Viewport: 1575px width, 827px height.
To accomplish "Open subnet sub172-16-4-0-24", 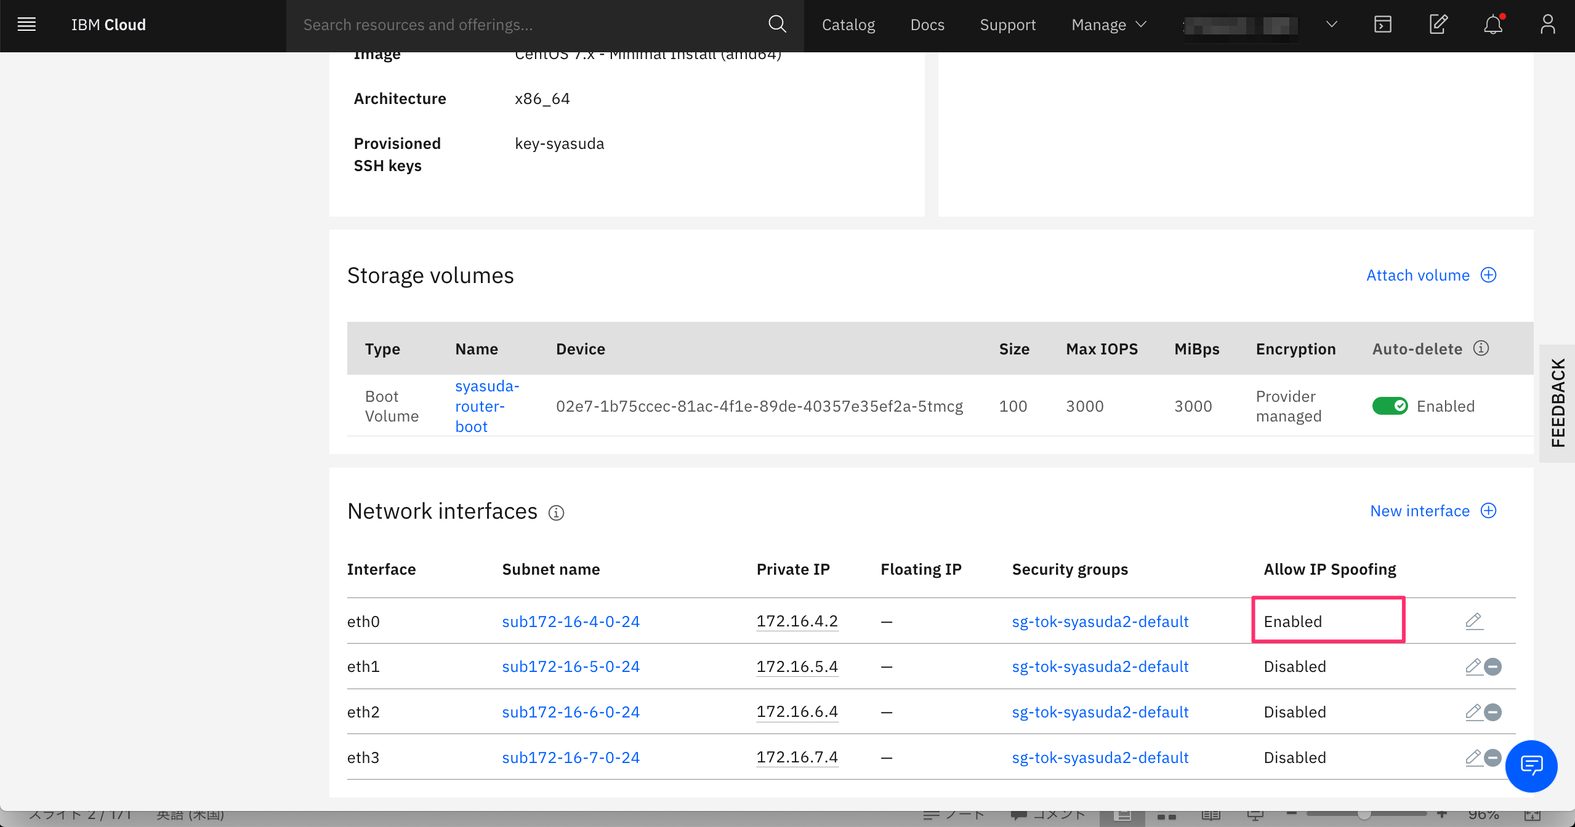I will pos(571,621).
